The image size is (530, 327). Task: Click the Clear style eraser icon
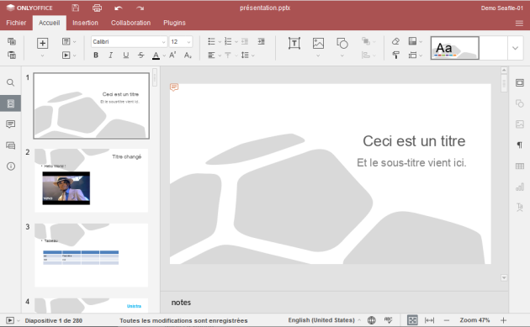[x=395, y=41]
